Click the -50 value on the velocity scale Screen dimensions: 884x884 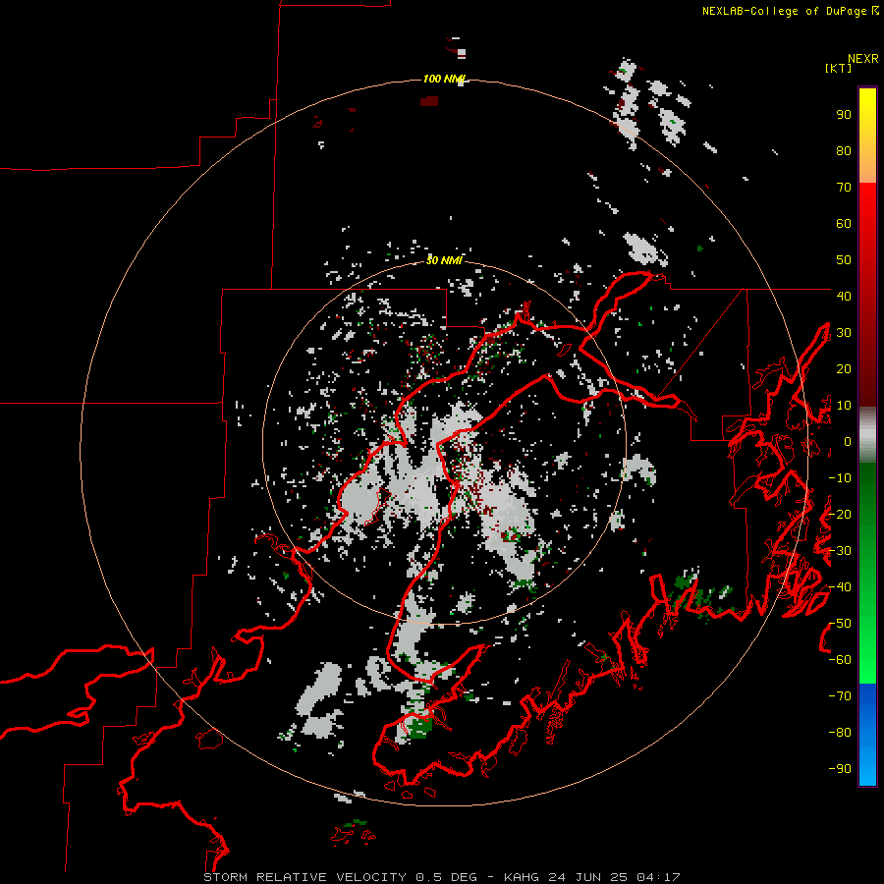point(840,623)
